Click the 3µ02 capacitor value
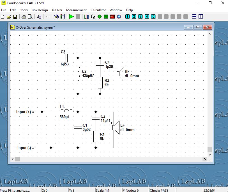 click(x=87, y=129)
